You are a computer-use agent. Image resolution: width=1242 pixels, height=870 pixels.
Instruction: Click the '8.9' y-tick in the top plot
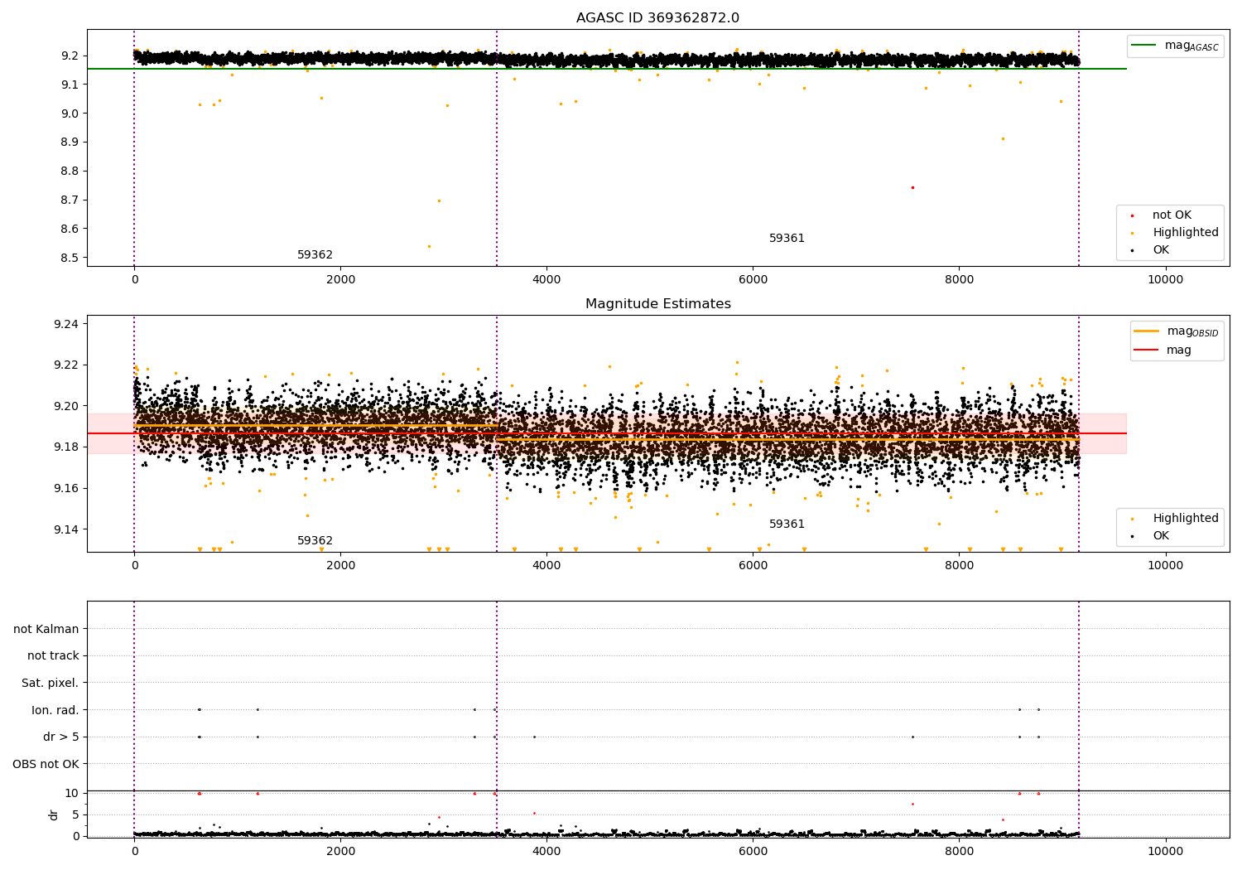pyautogui.click(x=71, y=143)
